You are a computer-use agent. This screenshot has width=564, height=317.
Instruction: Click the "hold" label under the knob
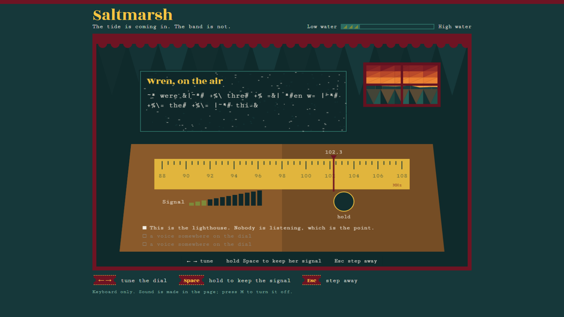(x=344, y=217)
